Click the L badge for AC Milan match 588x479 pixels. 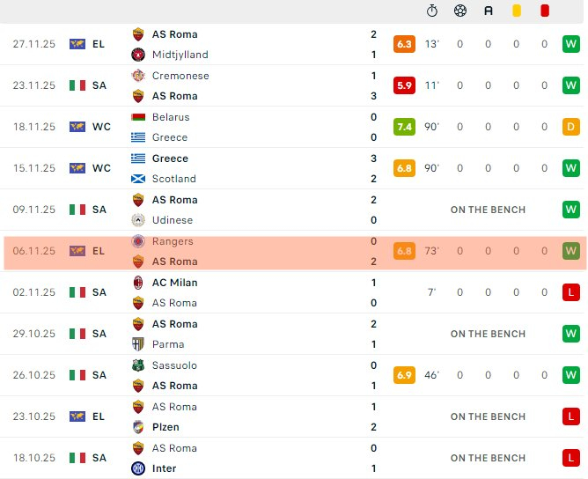(570, 292)
